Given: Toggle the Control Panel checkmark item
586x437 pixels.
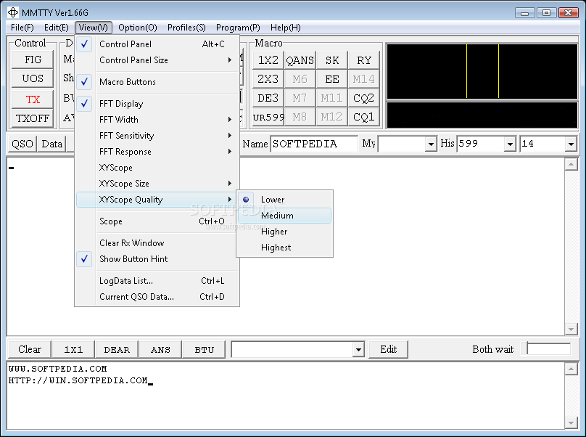Looking at the screenshot, I should point(157,44).
